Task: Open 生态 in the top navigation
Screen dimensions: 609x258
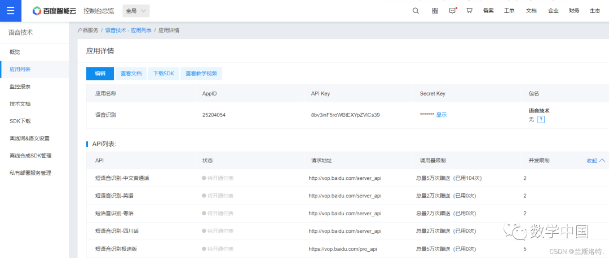Action: coord(595,11)
